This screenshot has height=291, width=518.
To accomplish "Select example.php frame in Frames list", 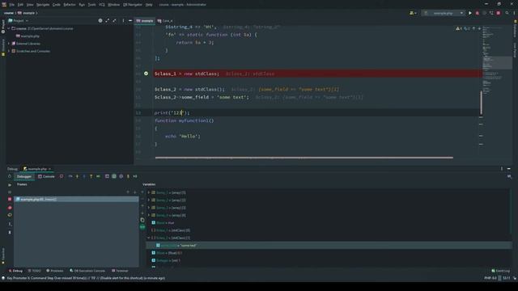I will click(x=76, y=200).
